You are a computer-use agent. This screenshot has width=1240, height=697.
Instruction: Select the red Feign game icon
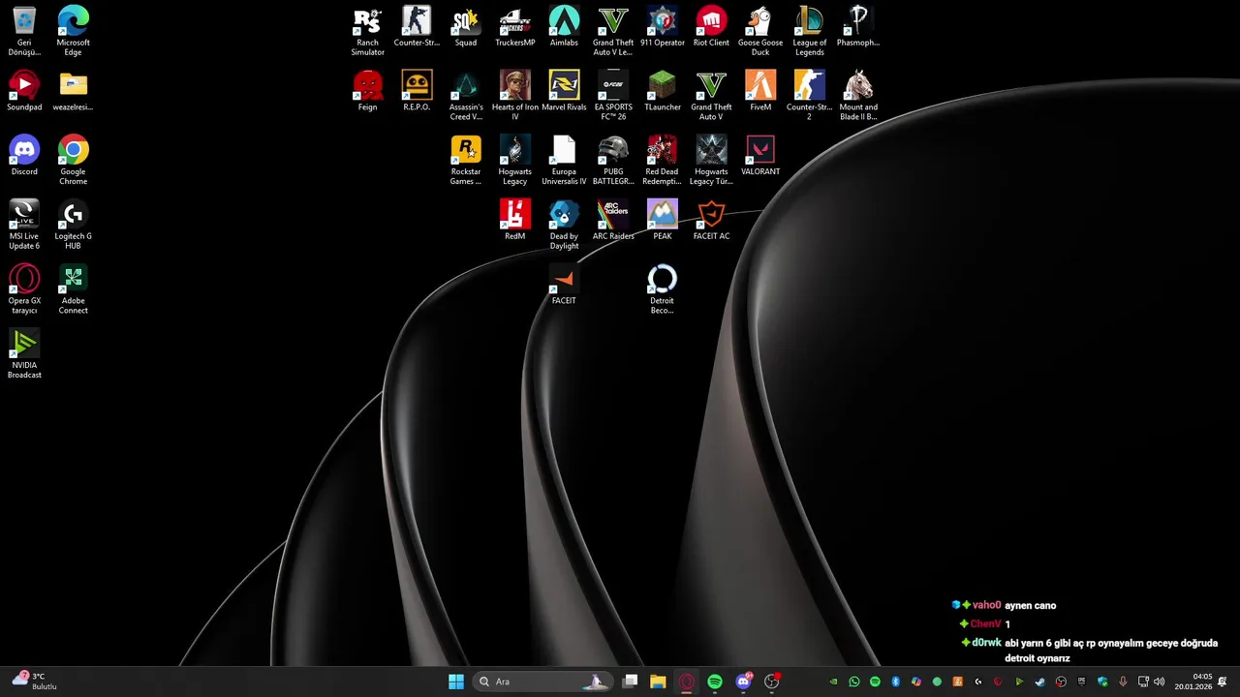coord(367,91)
